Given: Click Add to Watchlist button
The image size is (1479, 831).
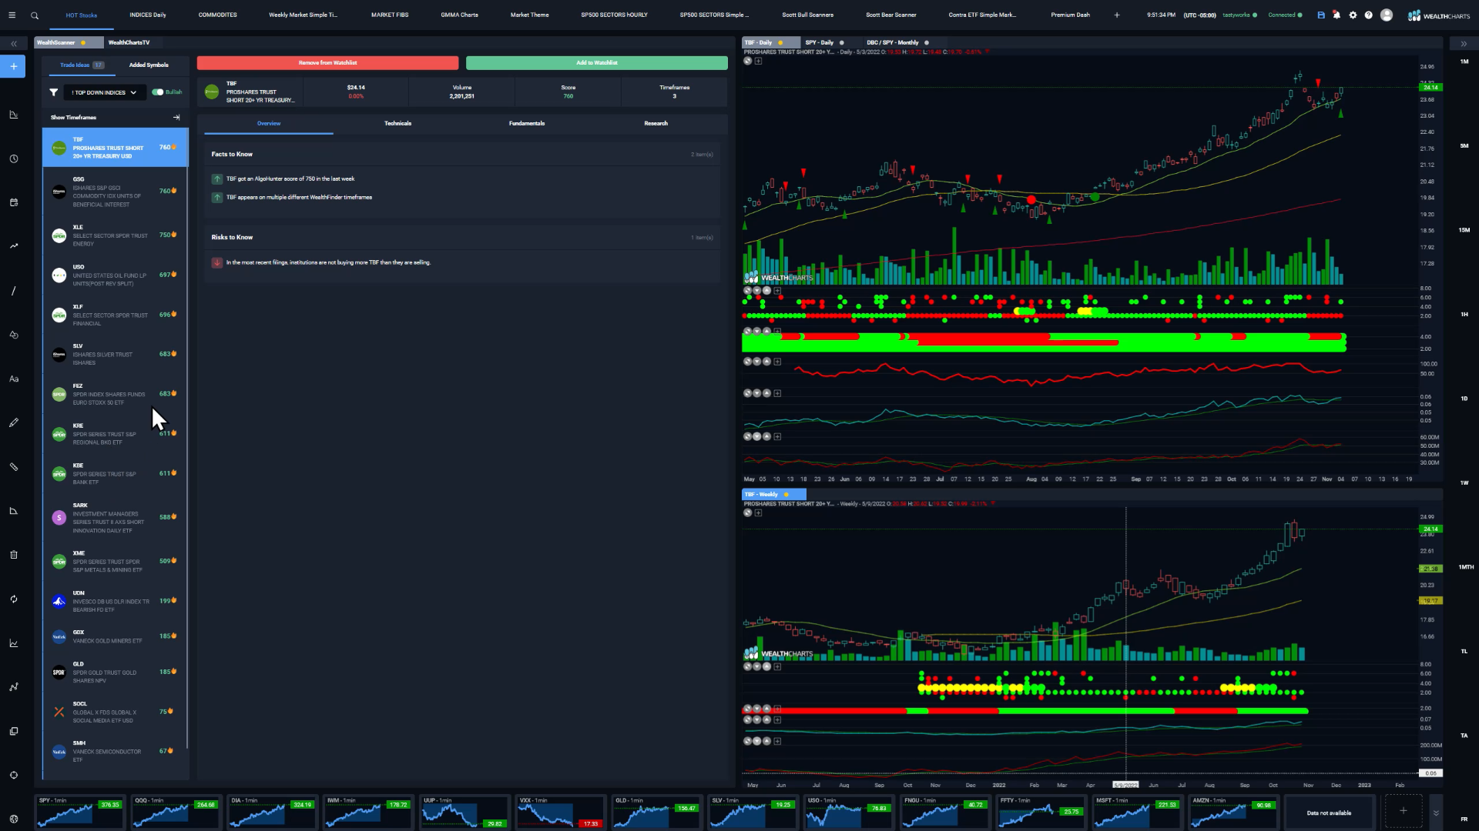Looking at the screenshot, I should pyautogui.click(x=597, y=62).
